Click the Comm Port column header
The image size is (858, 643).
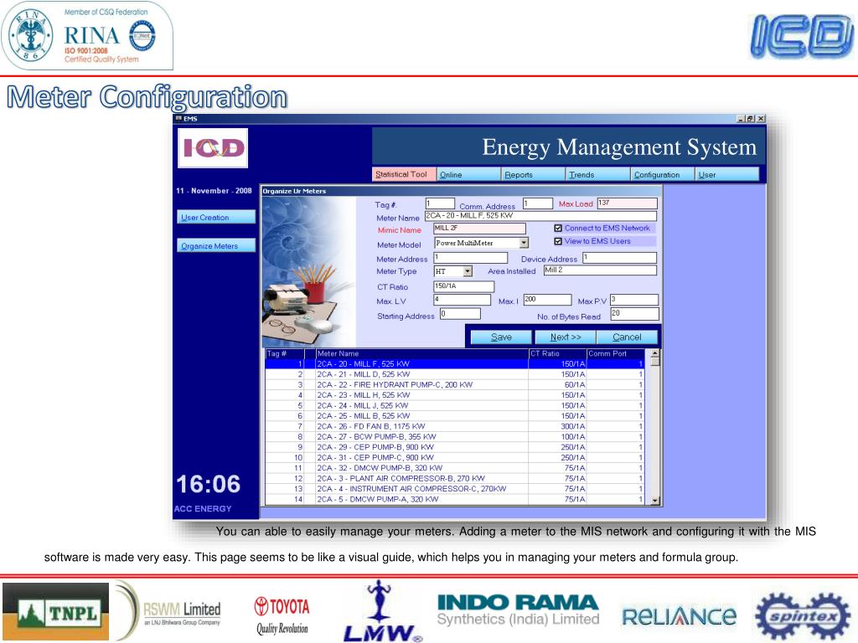[615, 354]
